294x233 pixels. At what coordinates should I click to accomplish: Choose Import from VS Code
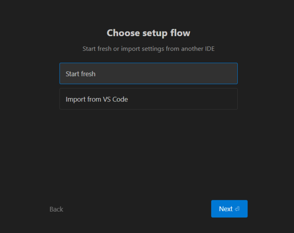(x=148, y=99)
